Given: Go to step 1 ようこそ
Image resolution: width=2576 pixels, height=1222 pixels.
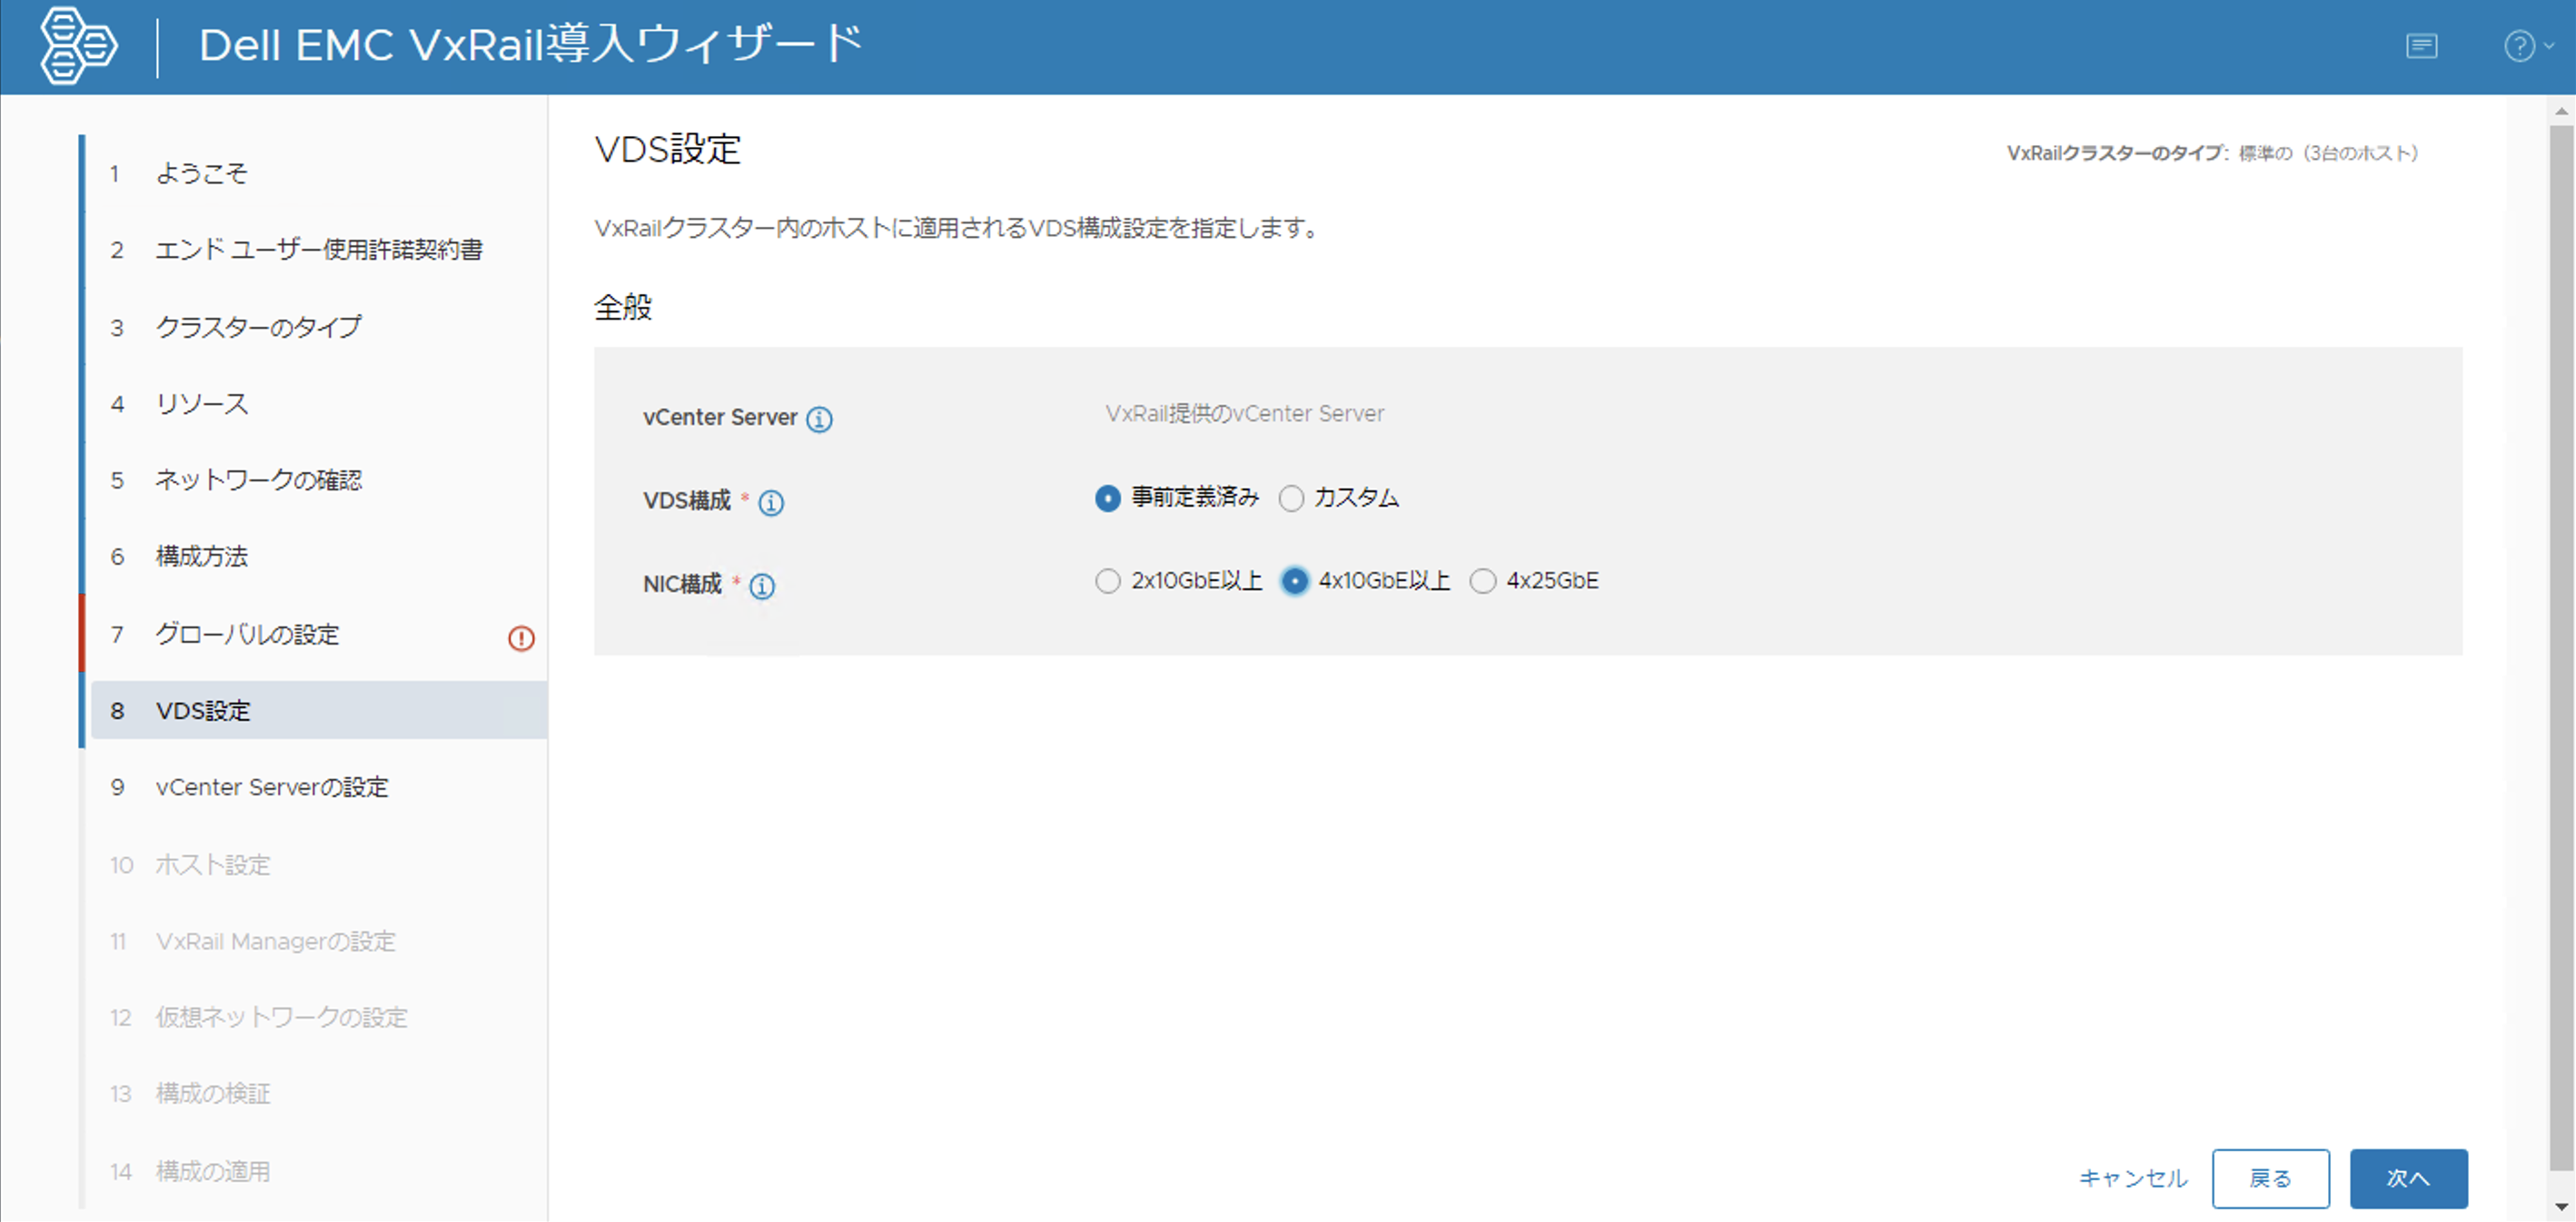Looking at the screenshot, I should 201,172.
